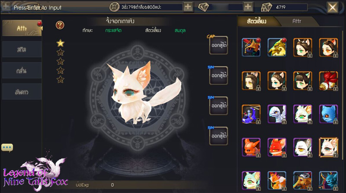Click the CAP ออกสู้ได้ battle slot
This screenshot has width=346, height=193.
click(218, 45)
